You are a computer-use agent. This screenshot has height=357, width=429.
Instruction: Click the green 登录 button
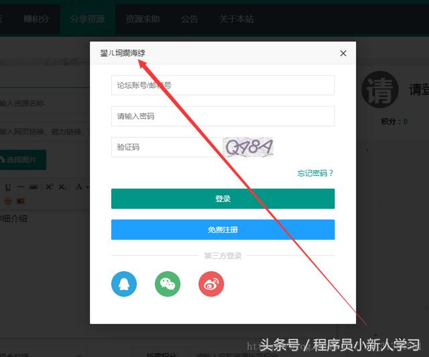tap(223, 199)
